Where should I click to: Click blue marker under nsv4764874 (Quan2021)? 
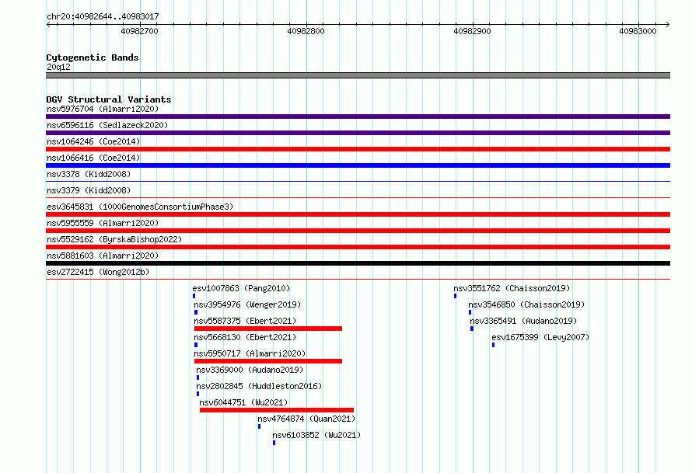click(x=259, y=426)
